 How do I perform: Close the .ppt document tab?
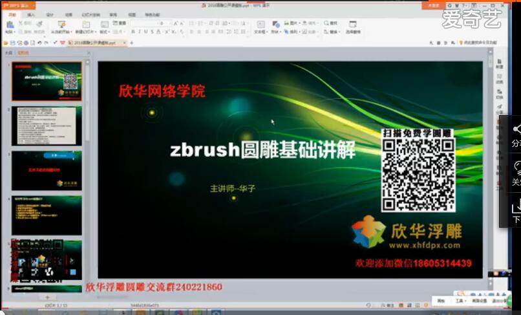pos(124,43)
